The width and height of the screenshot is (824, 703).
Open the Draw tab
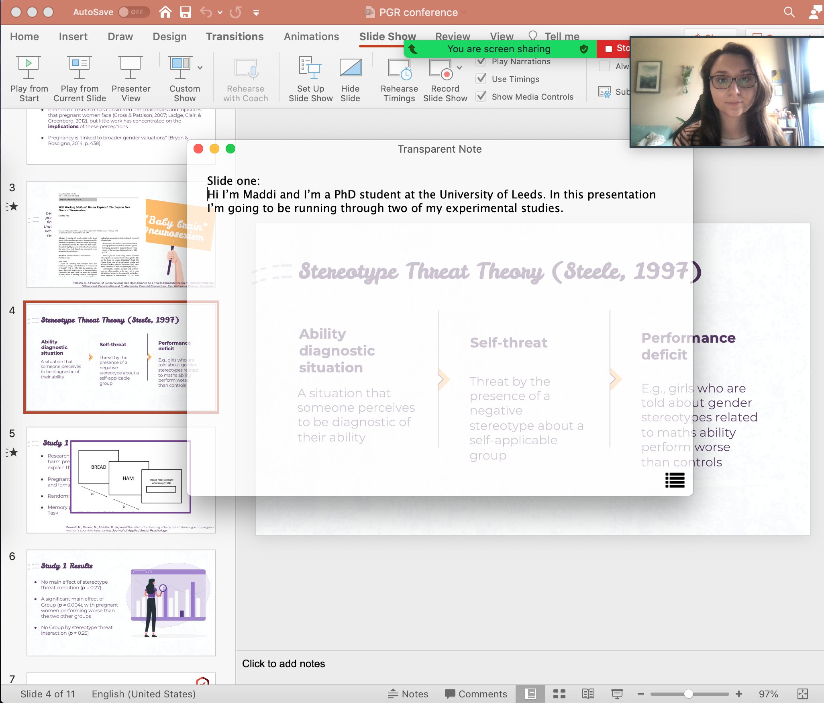click(x=120, y=37)
